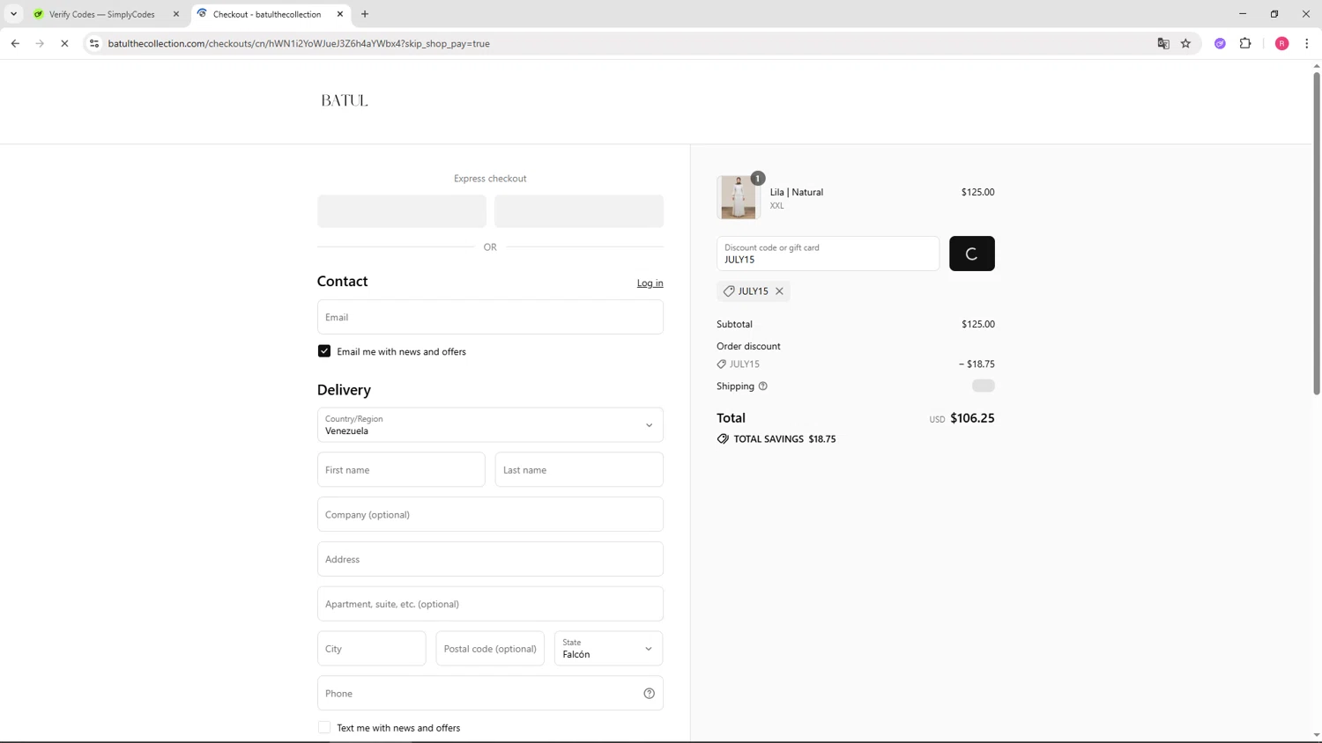
Task: Click the $106.25 total amount
Action: click(972, 418)
